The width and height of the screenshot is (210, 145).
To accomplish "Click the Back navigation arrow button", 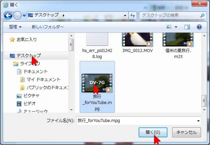I will coord(8,15).
